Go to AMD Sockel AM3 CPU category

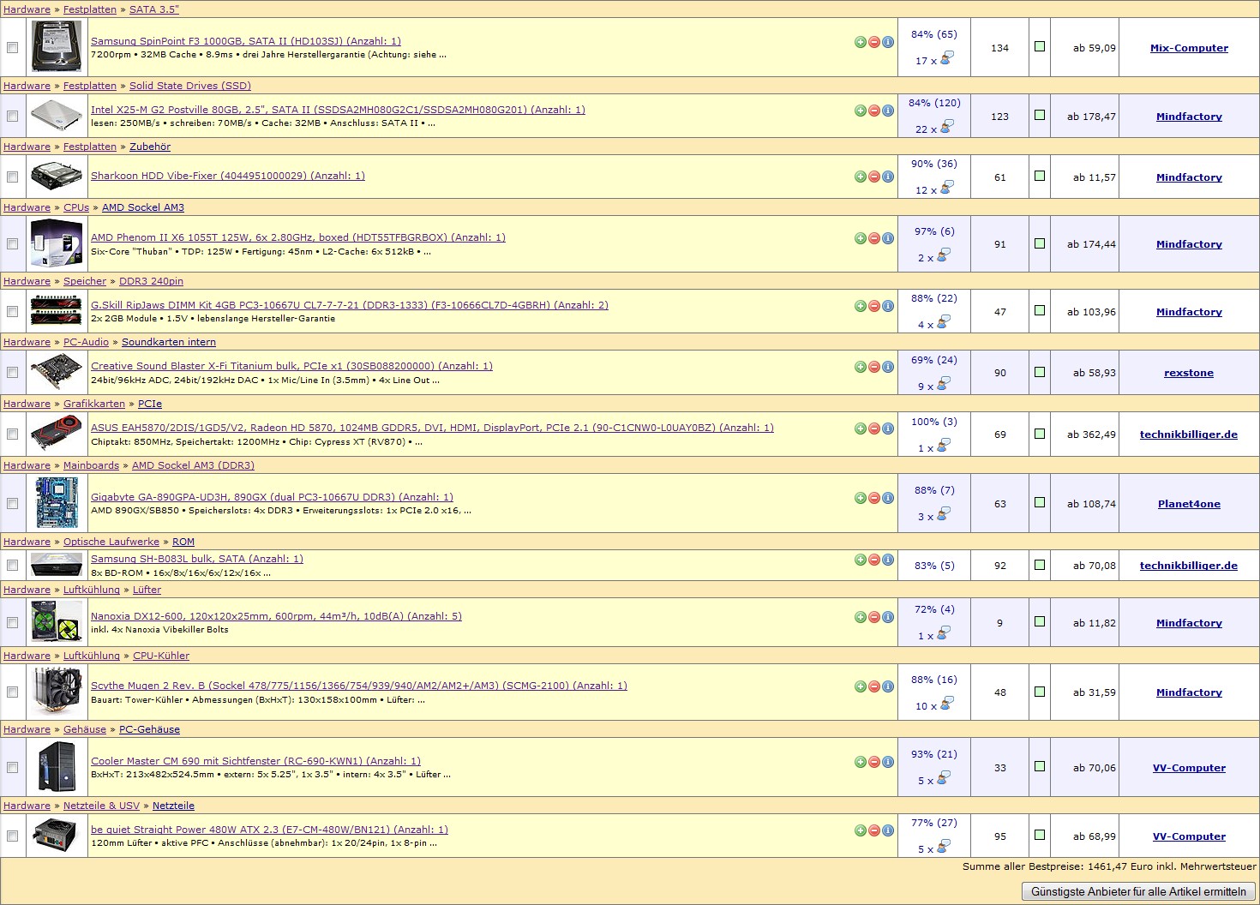coord(142,207)
